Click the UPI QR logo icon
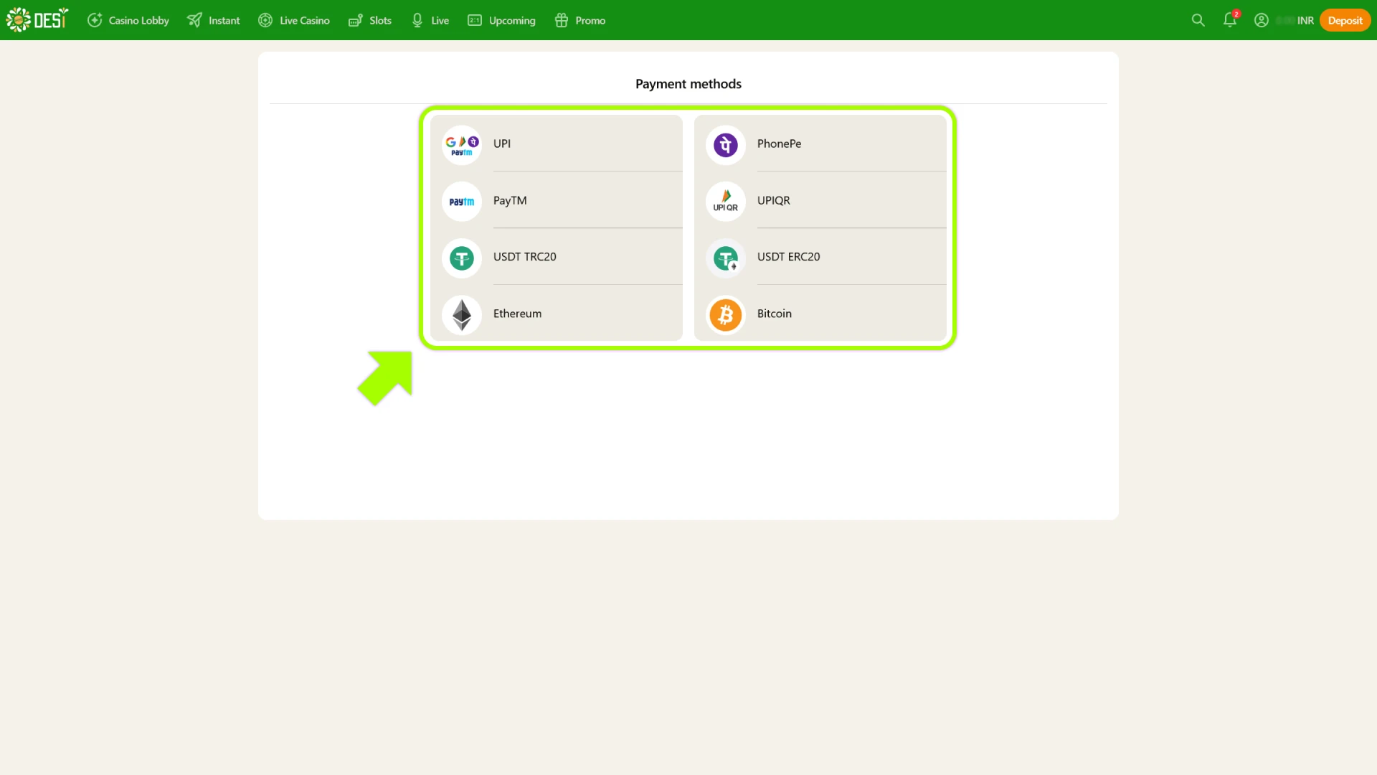 (x=725, y=201)
